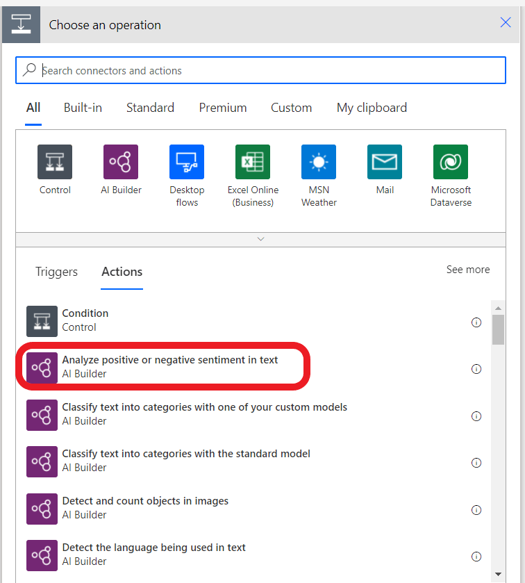Add Analyze positive or negative sentiment action

click(x=169, y=366)
